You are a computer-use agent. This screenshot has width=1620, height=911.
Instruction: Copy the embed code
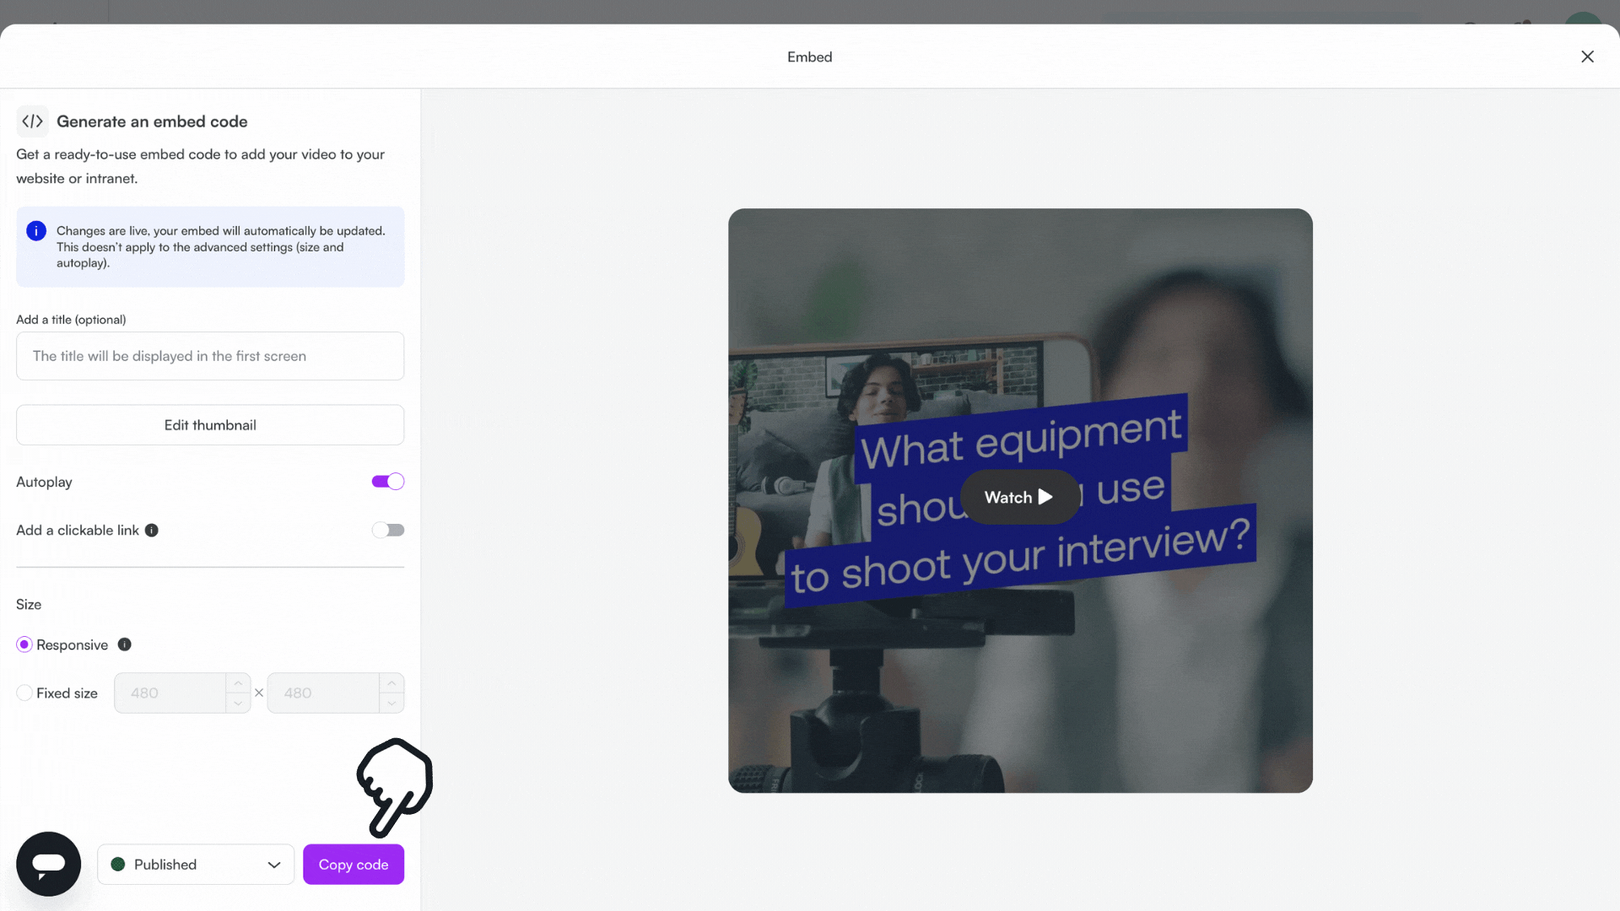click(354, 865)
